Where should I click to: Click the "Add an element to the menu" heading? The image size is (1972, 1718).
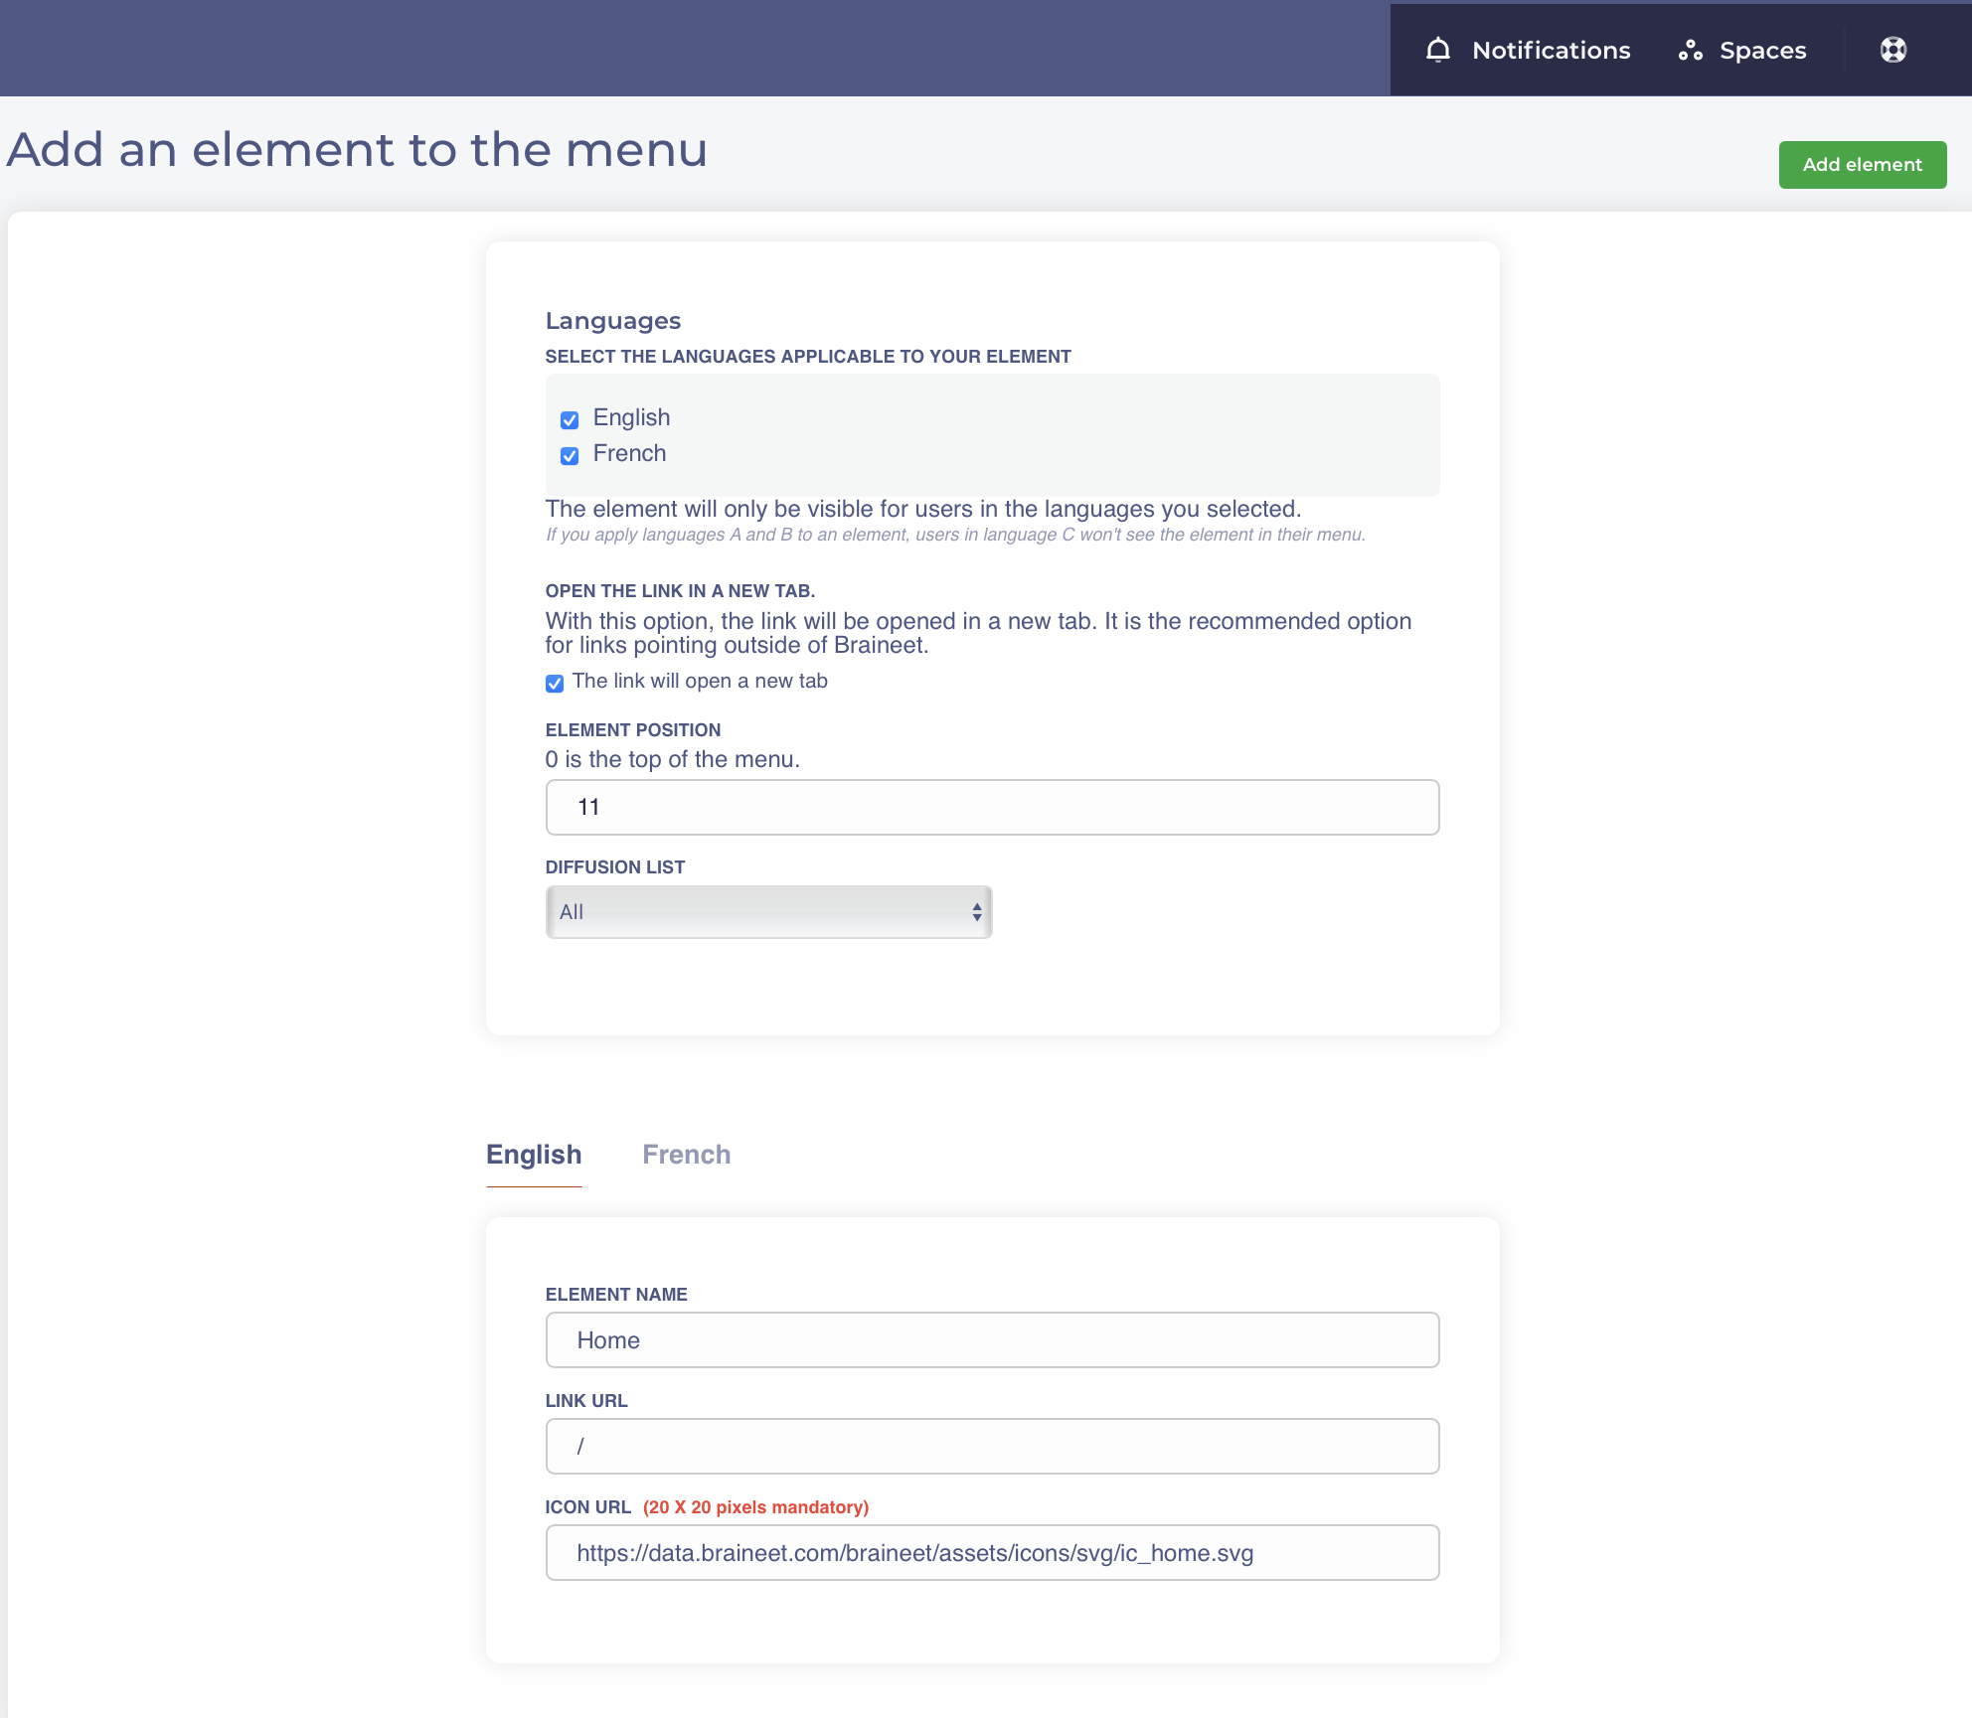[358, 150]
